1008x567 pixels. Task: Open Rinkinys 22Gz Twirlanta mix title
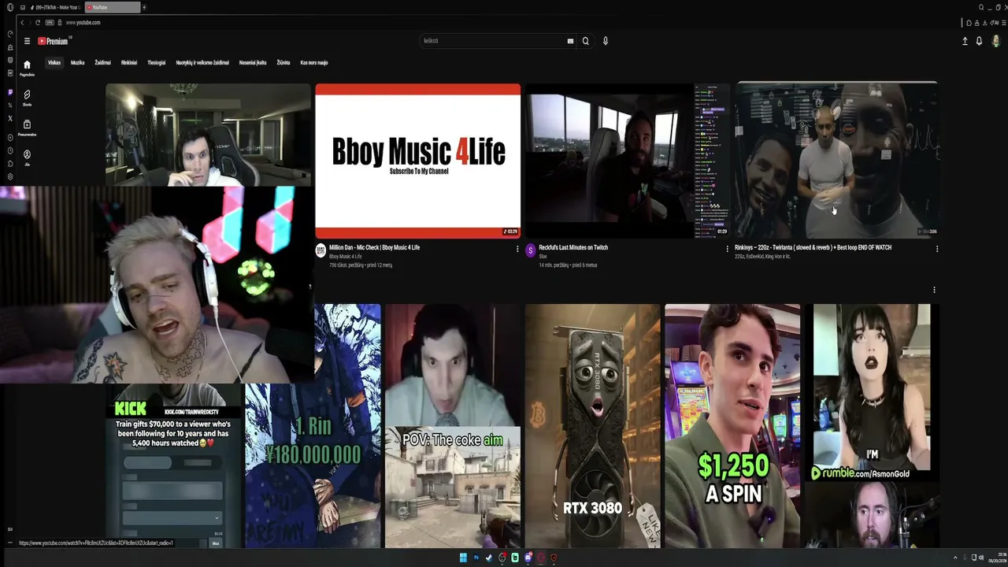click(813, 247)
